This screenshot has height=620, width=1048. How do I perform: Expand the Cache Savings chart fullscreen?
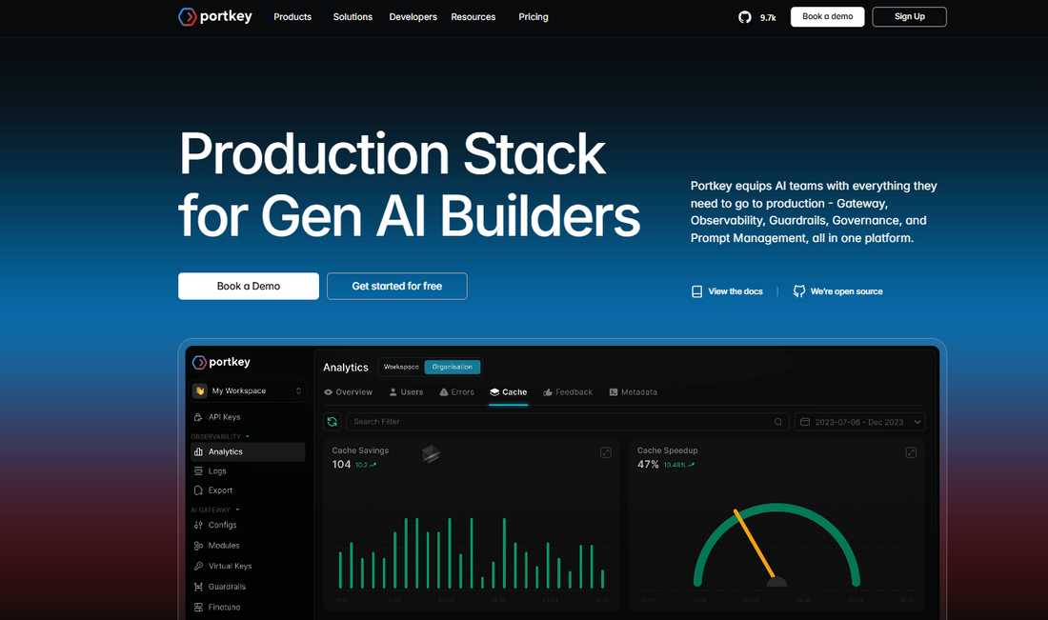pyautogui.click(x=606, y=452)
